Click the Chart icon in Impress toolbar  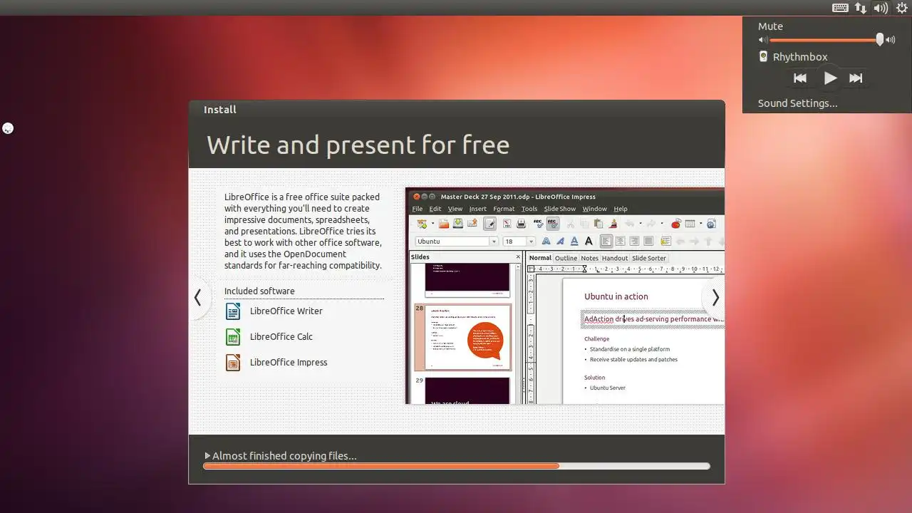[676, 224]
